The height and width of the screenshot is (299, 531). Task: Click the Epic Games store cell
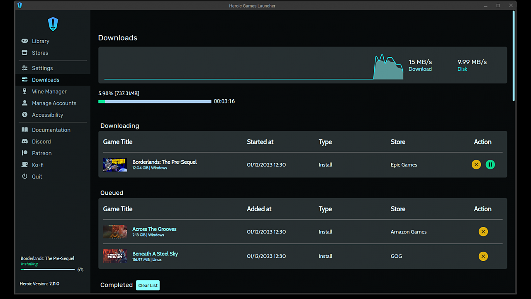(x=404, y=165)
